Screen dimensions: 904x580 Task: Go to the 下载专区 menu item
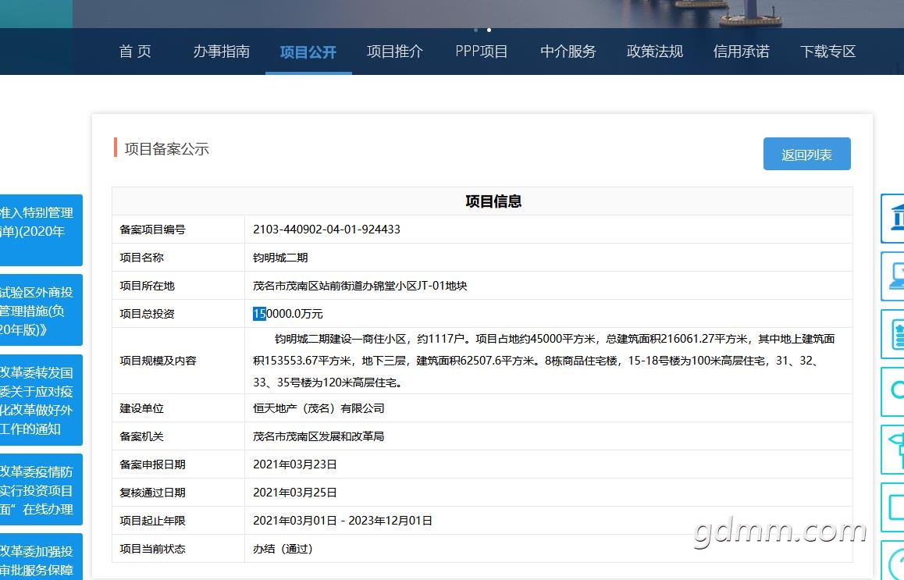(x=828, y=52)
